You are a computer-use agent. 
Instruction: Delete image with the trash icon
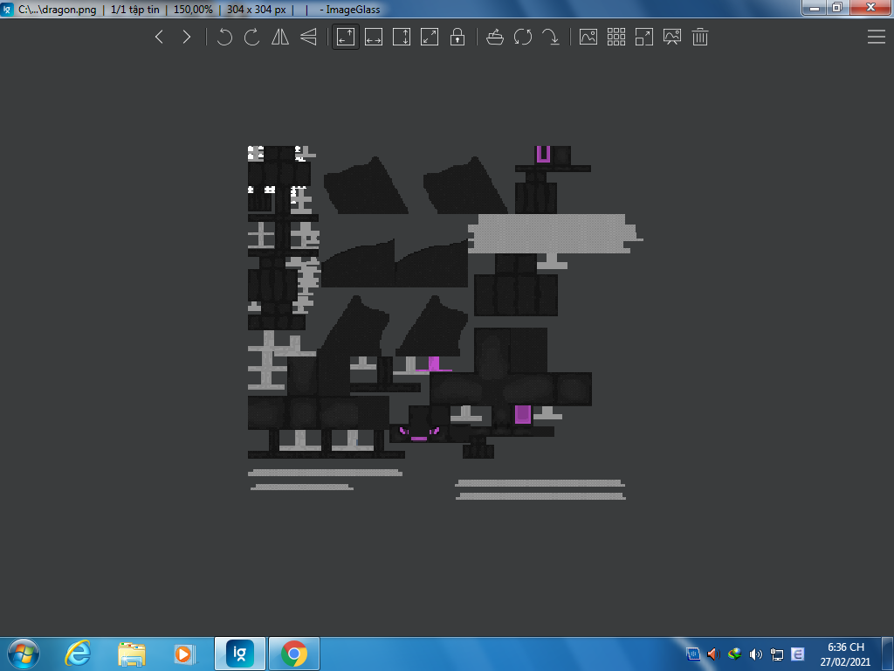tap(700, 37)
